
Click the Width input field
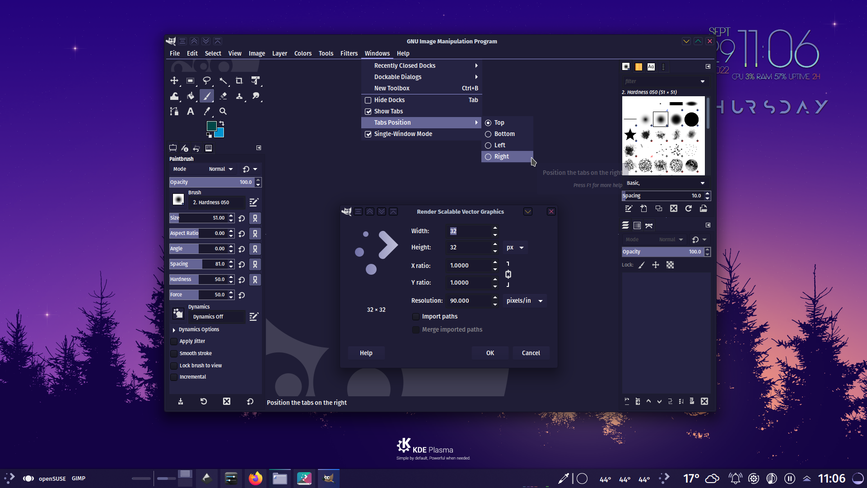pos(468,231)
